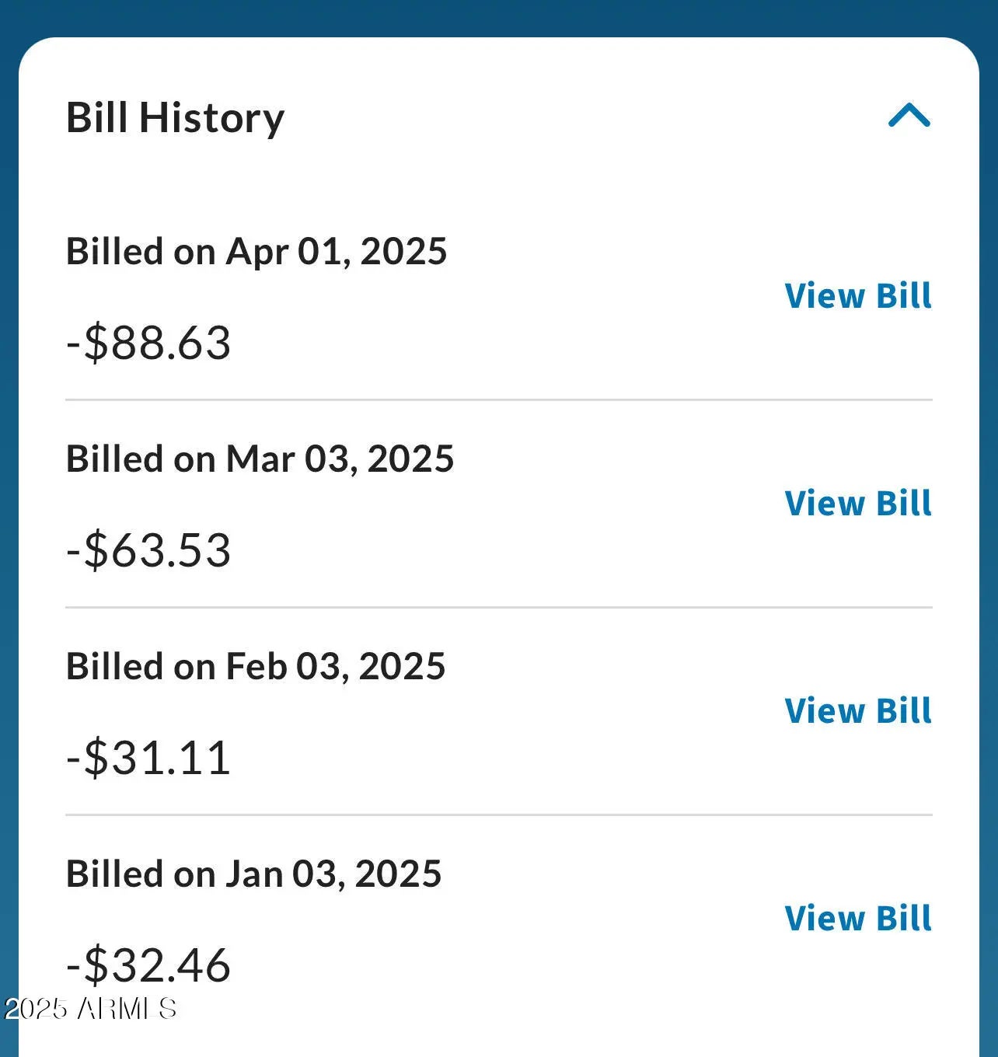This screenshot has width=998, height=1057.
Task: View the bill from Apr 01, 2025
Action: (857, 296)
